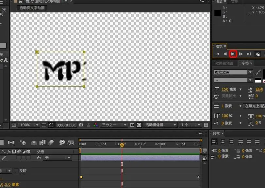Jump to first frame in Preview panel

click(218, 54)
